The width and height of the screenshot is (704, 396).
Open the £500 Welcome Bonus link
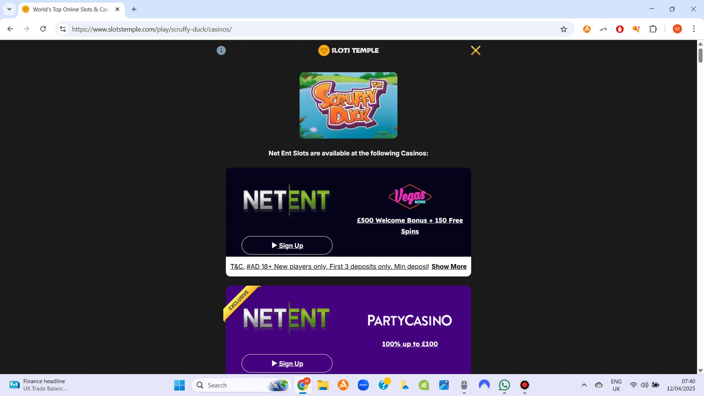[x=410, y=225]
